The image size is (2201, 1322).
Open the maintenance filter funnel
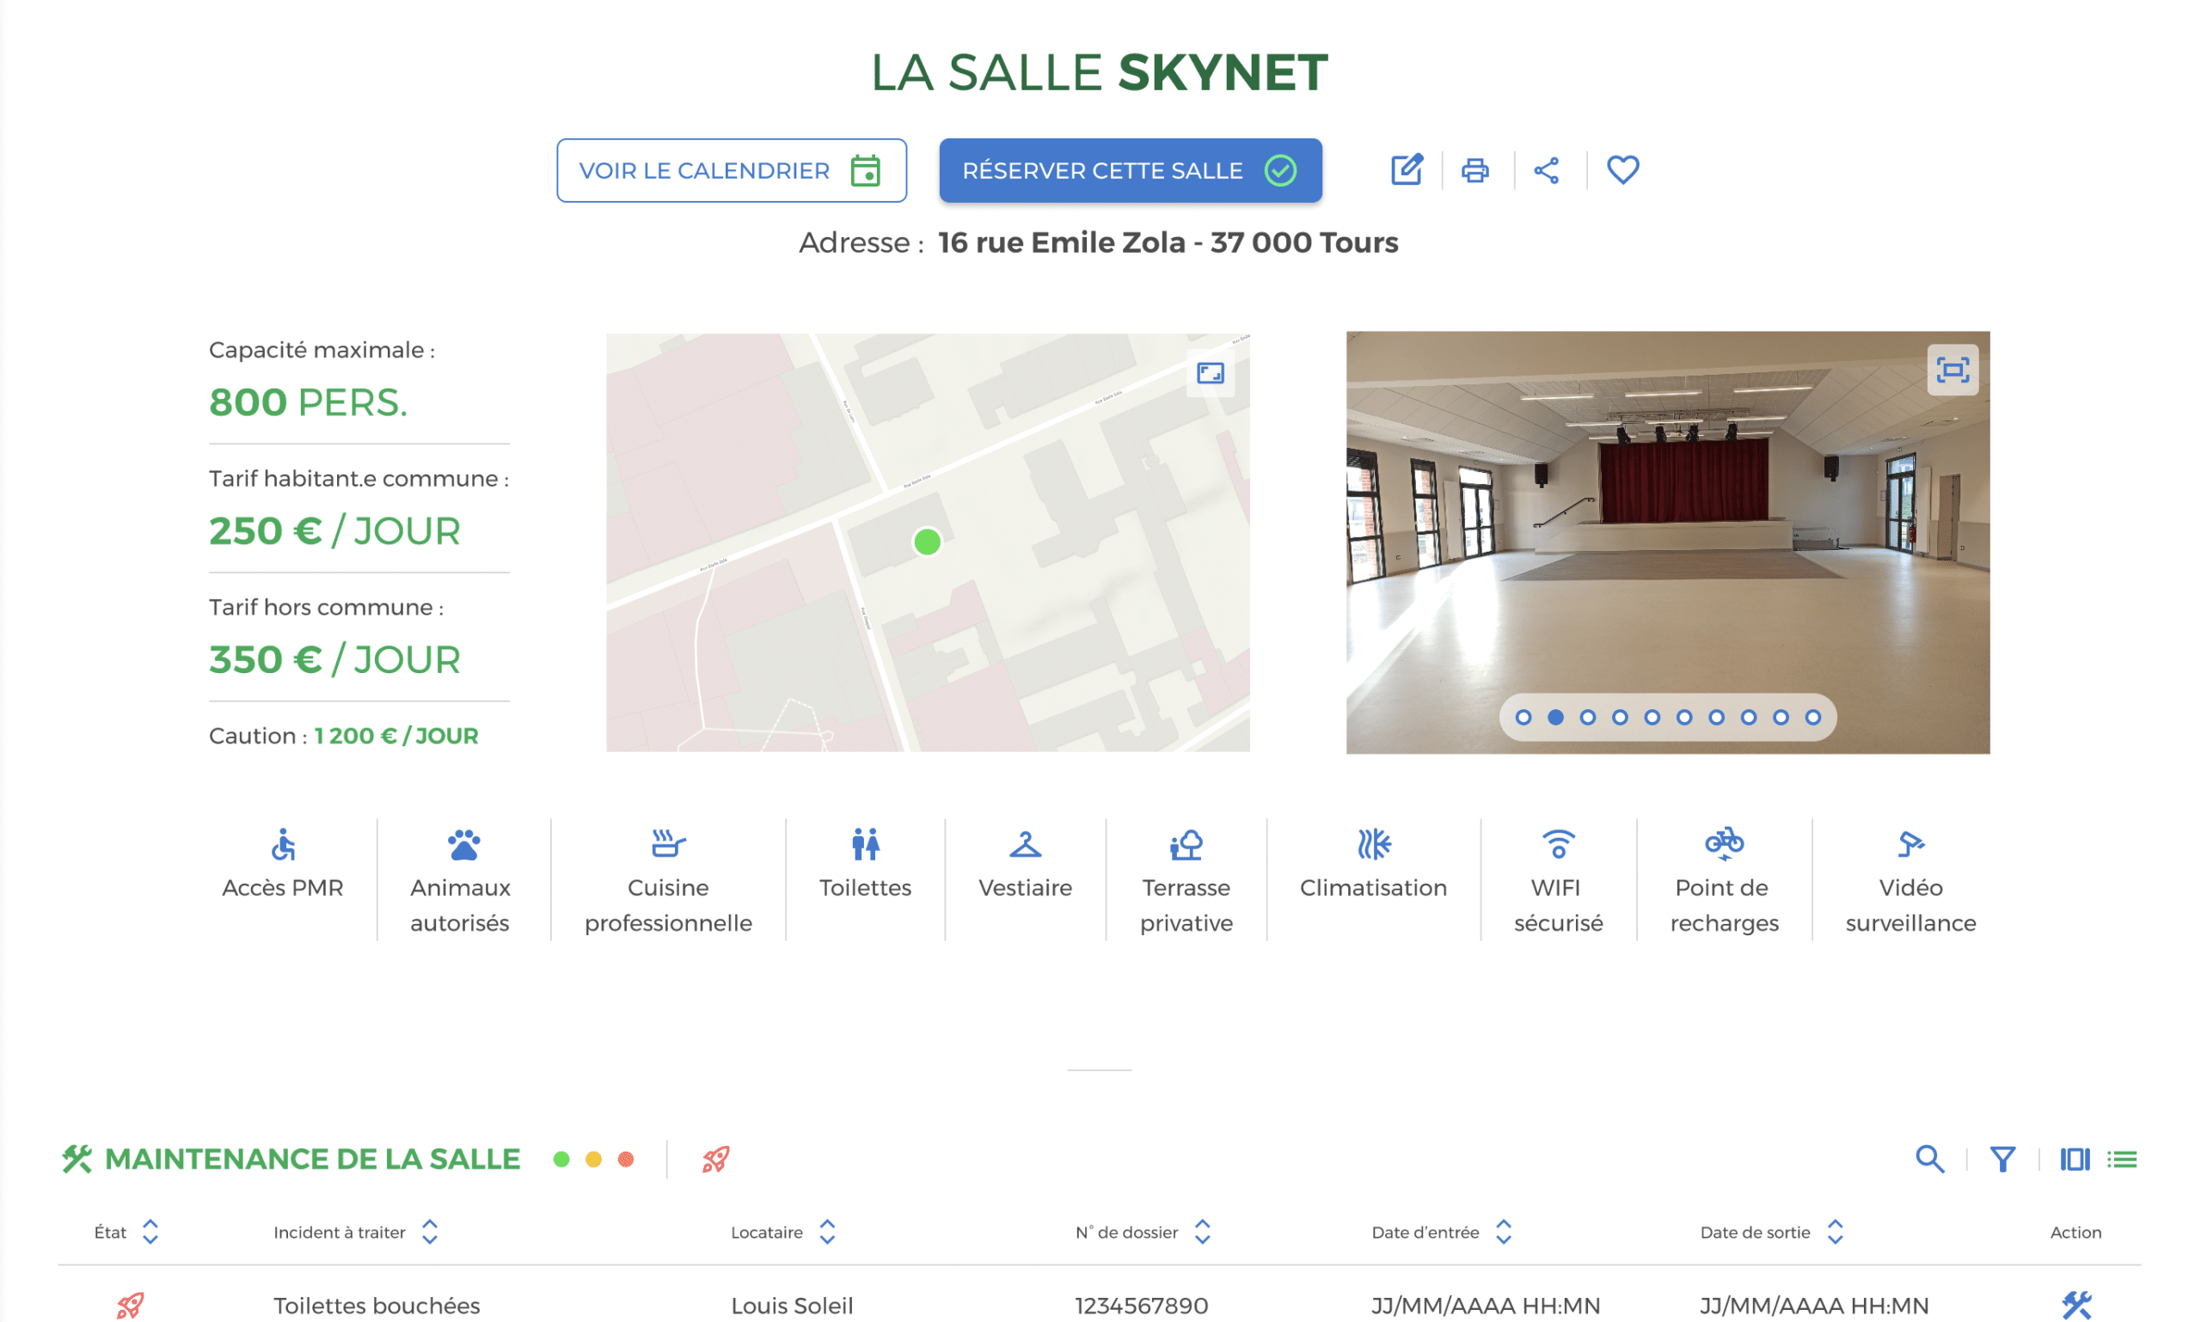tap(2002, 1159)
